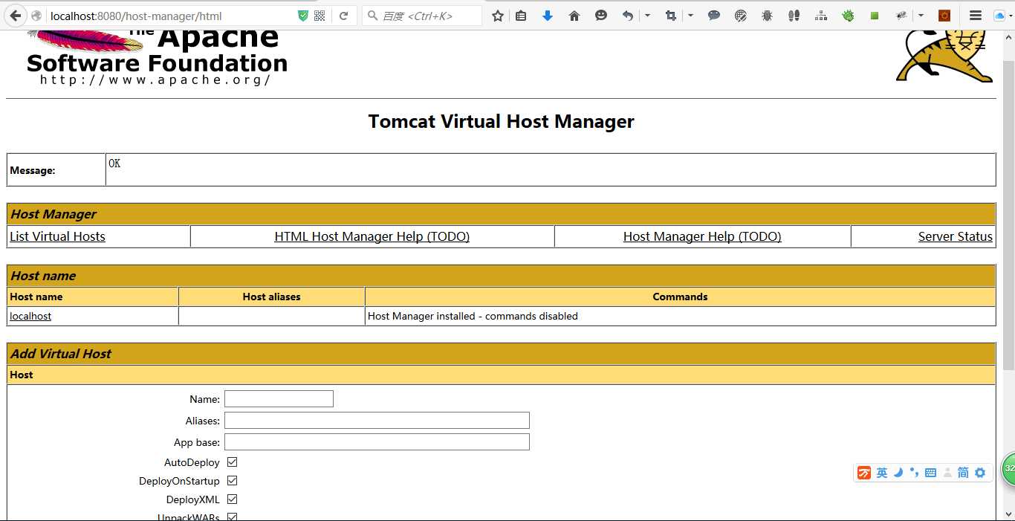The width and height of the screenshot is (1015, 521).
Task: Uncheck the DeployXML checkbox
Action: click(232, 499)
